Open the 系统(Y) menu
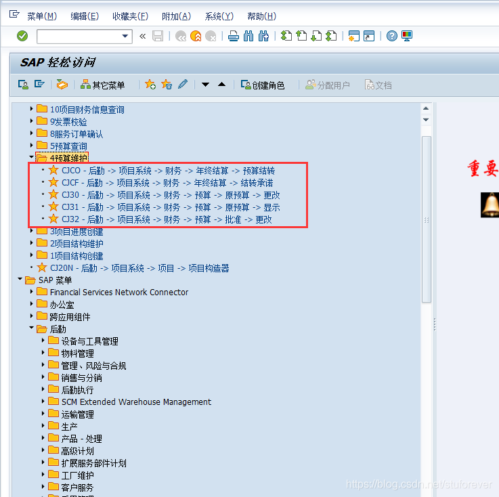 pos(219,16)
